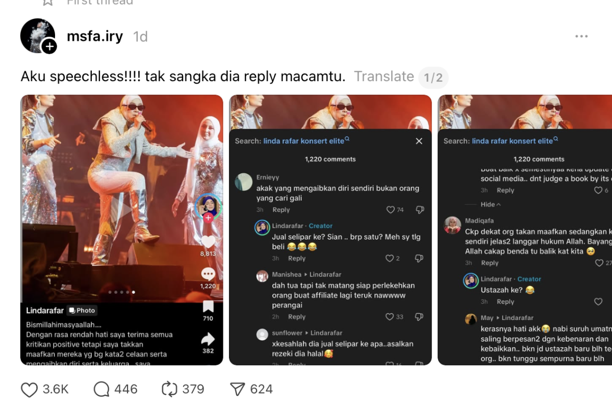Share thread with paper plane icon
The height and width of the screenshot is (404, 612).
pyautogui.click(x=238, y=390)
